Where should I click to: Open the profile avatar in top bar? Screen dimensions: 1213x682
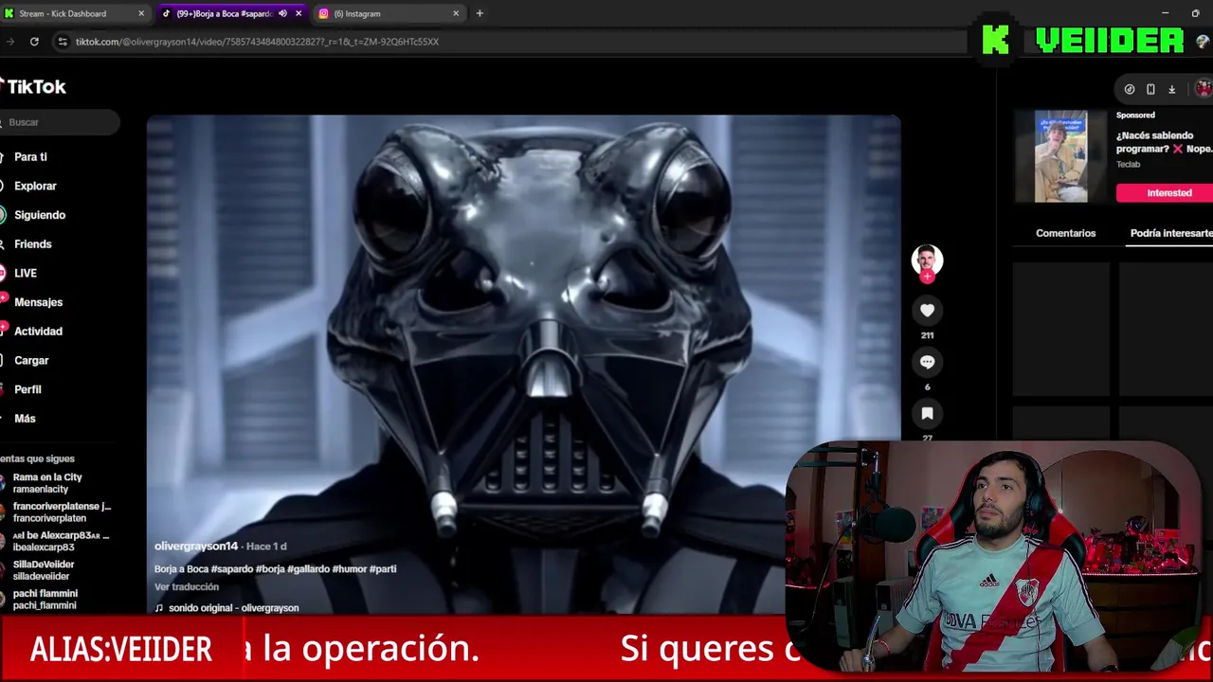coord(1204,88)
